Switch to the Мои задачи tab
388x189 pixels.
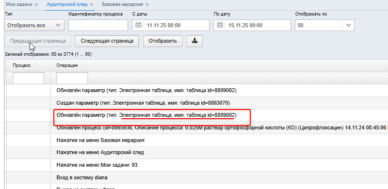coord(19,4)
